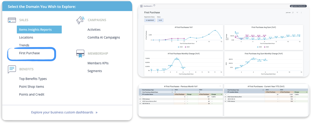Viewport: 311px width, 123px height.
Task: Click the Campaigns megaphone icon
Action: point(80,20)
